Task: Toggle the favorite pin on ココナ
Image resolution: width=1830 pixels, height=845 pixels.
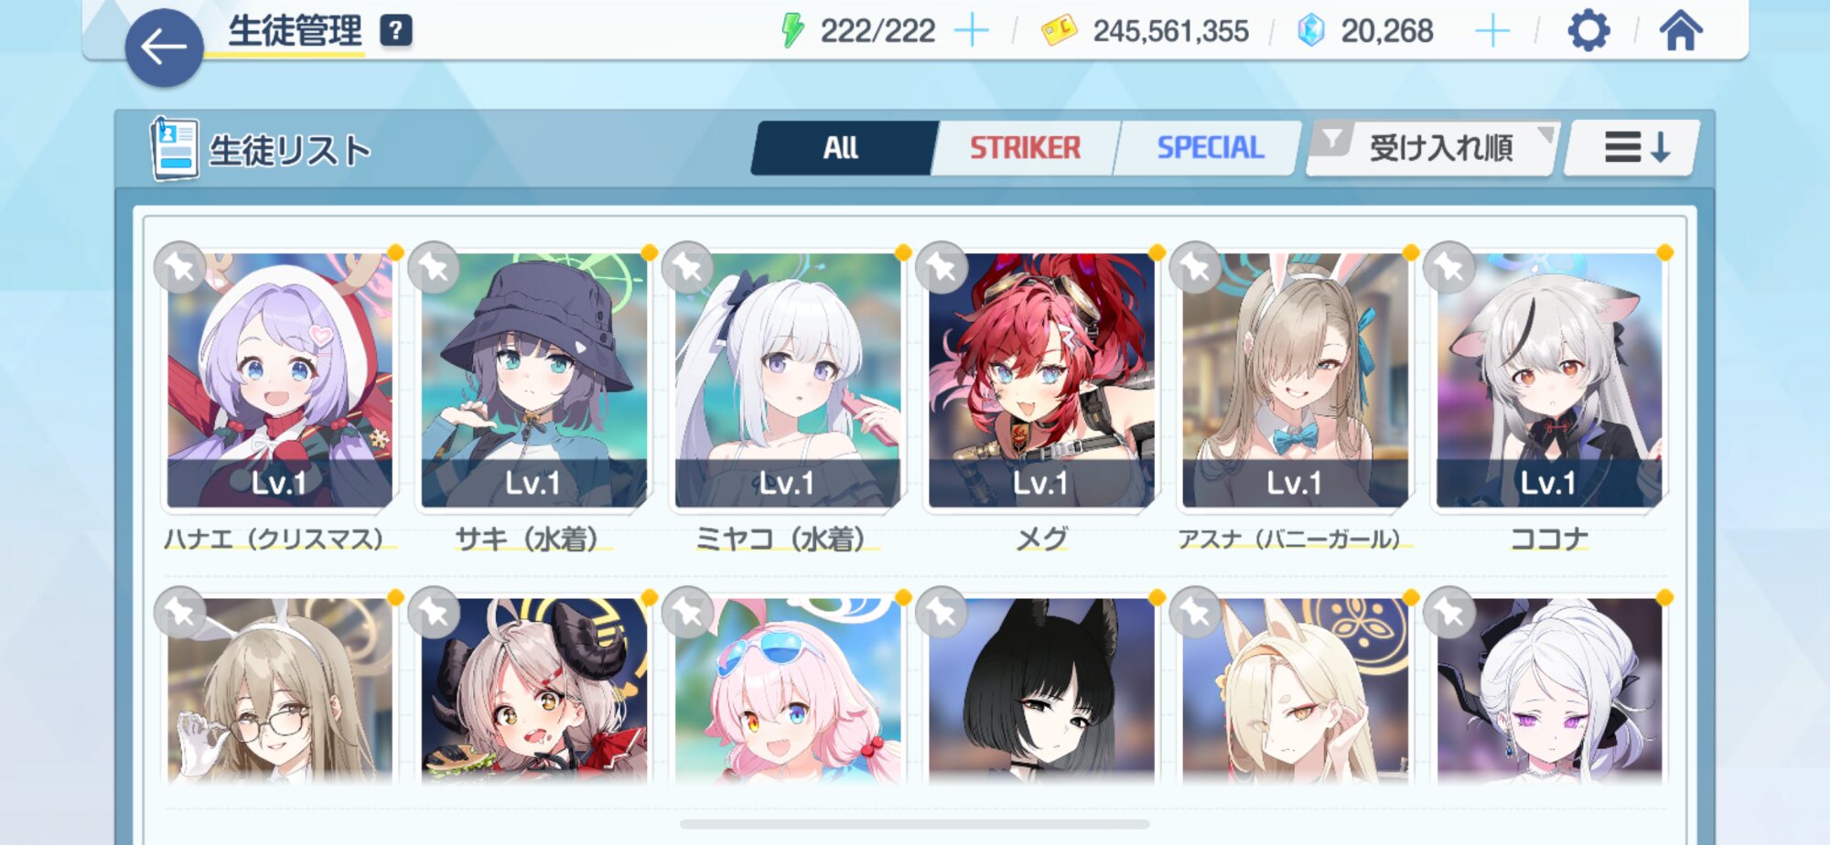Action: pyautogui.click(x=1449, y=267)
